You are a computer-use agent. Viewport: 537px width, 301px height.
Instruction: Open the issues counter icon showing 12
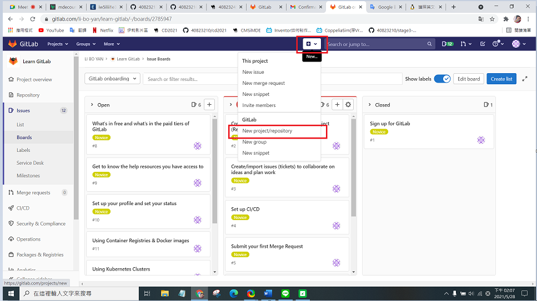(x=447, y=44)
